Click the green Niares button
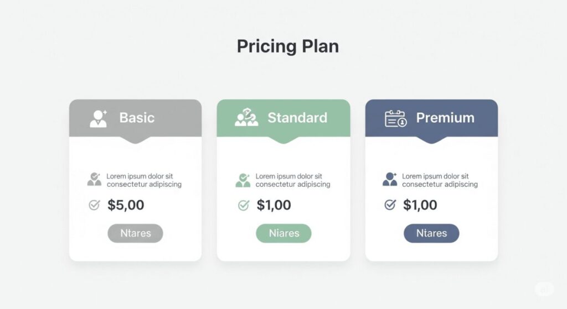This screenshot has height=309, width=567. tap(284, 233)
